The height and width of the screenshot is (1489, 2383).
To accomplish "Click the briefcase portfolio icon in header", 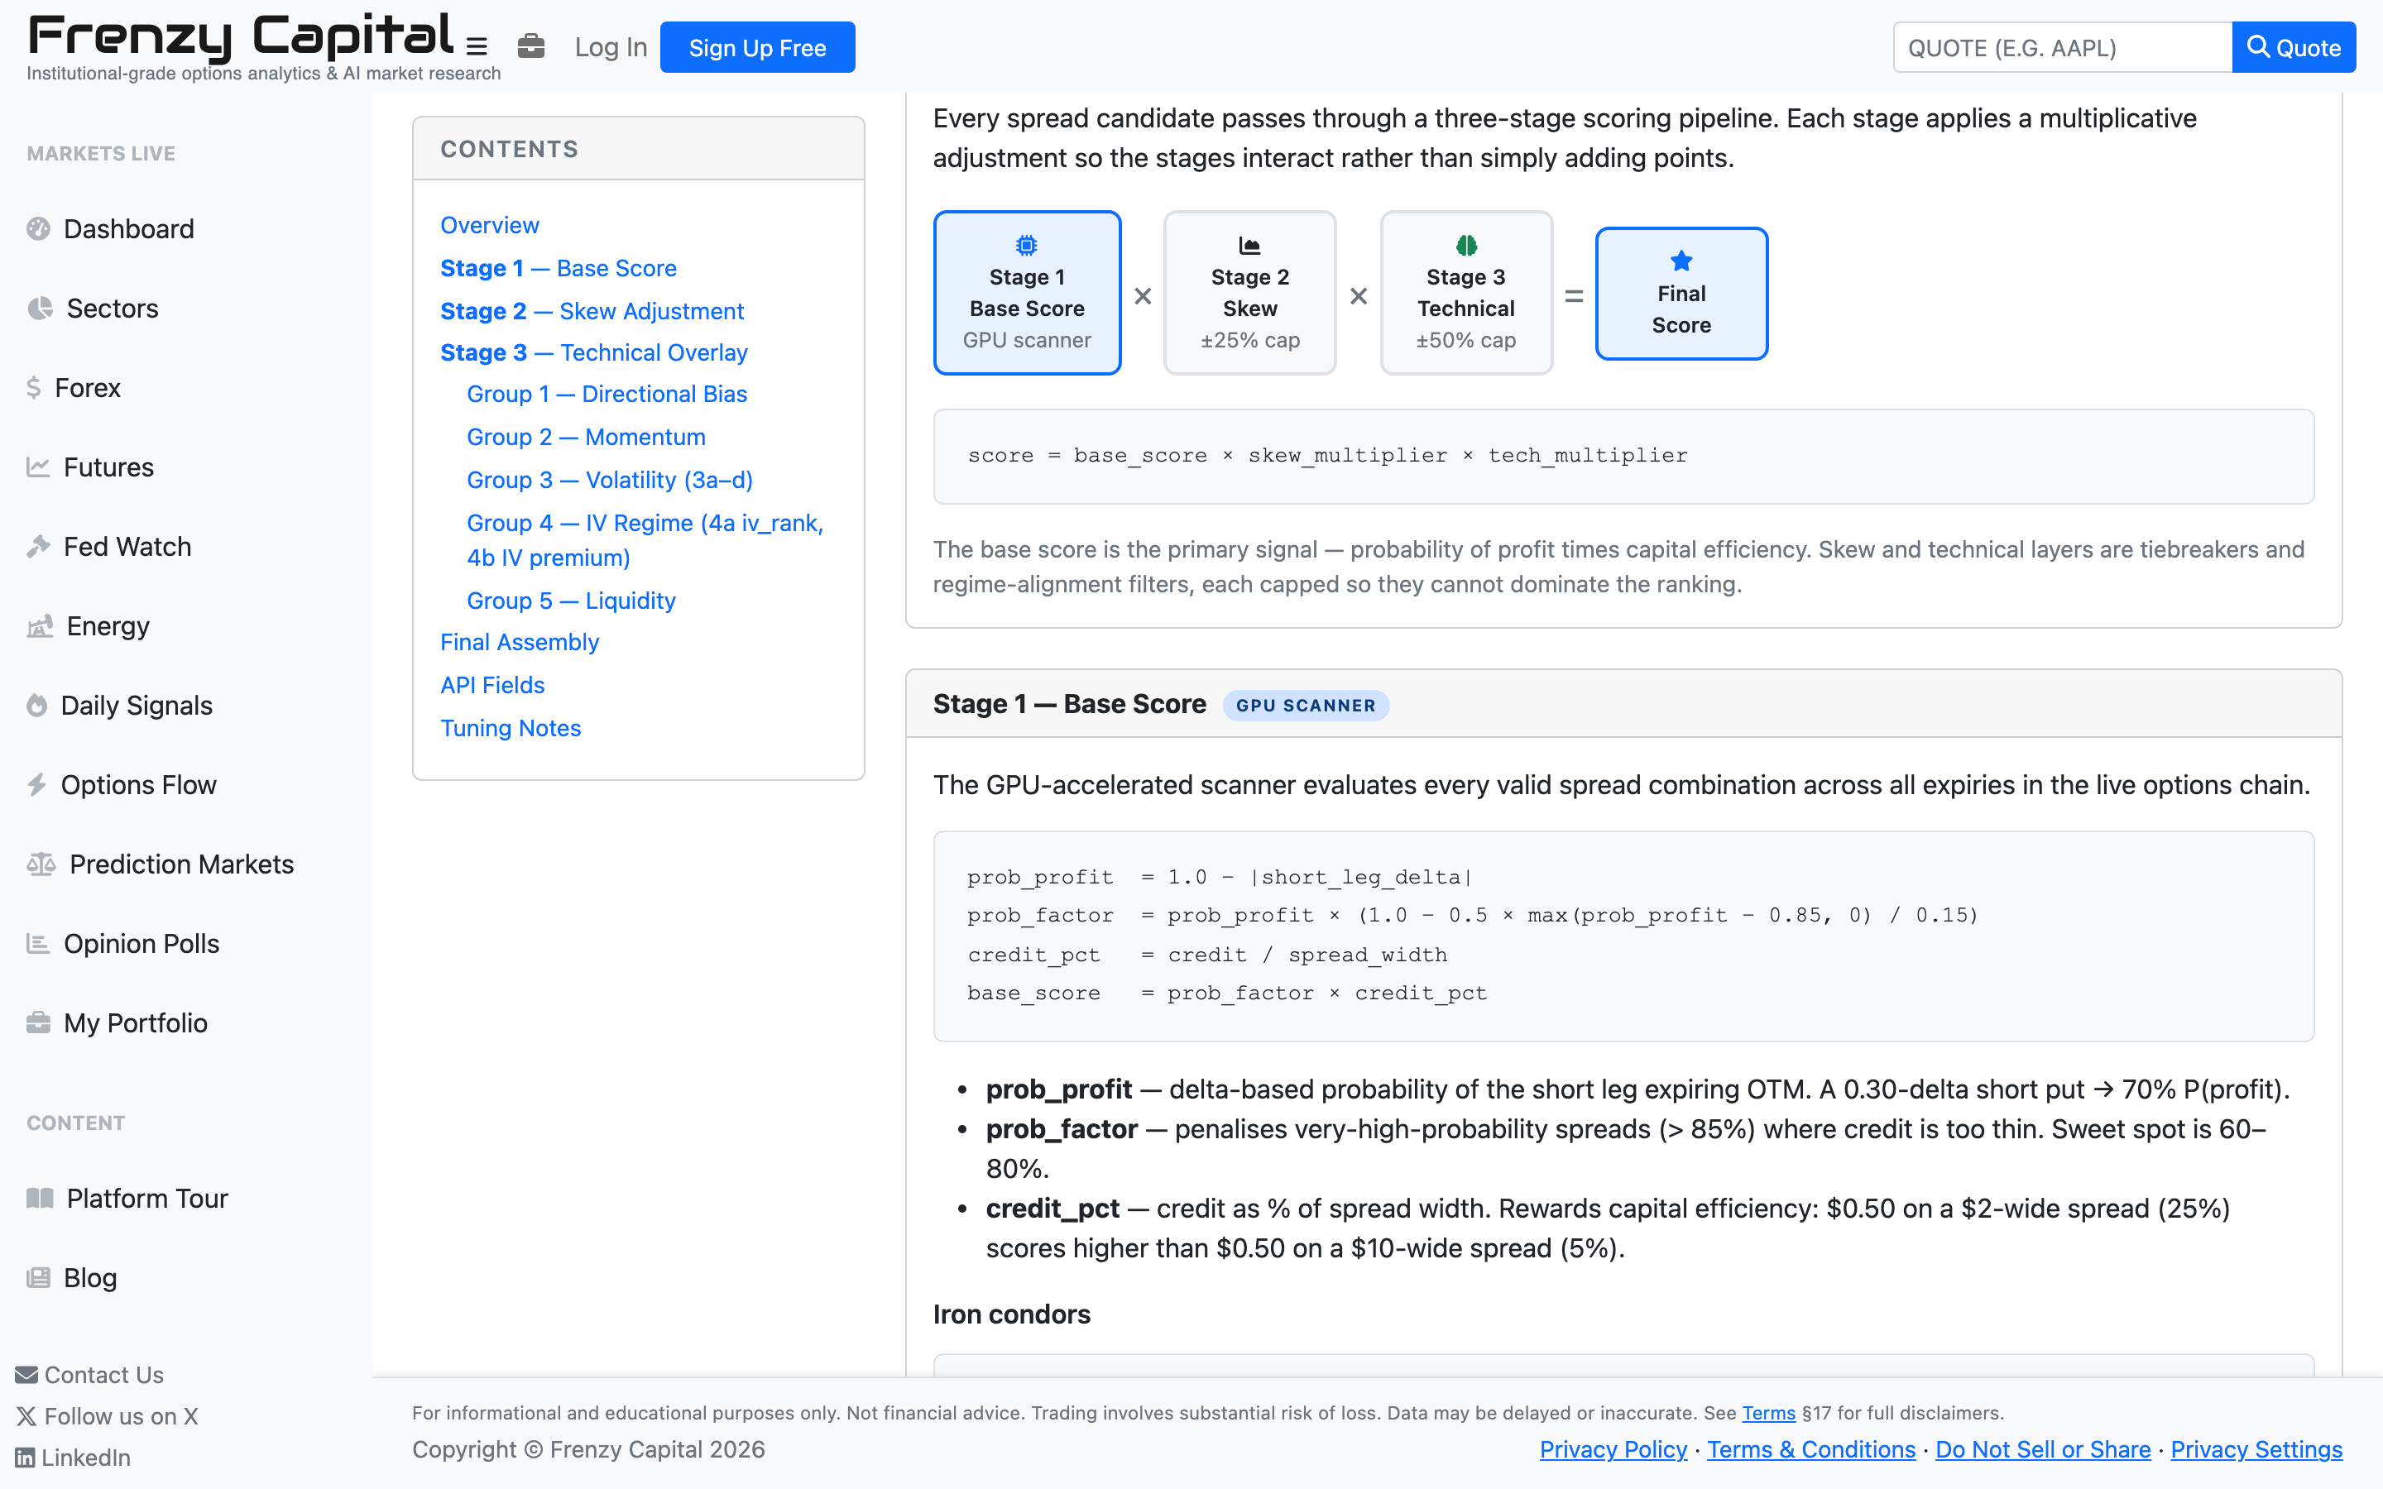I will click(530, 46).
